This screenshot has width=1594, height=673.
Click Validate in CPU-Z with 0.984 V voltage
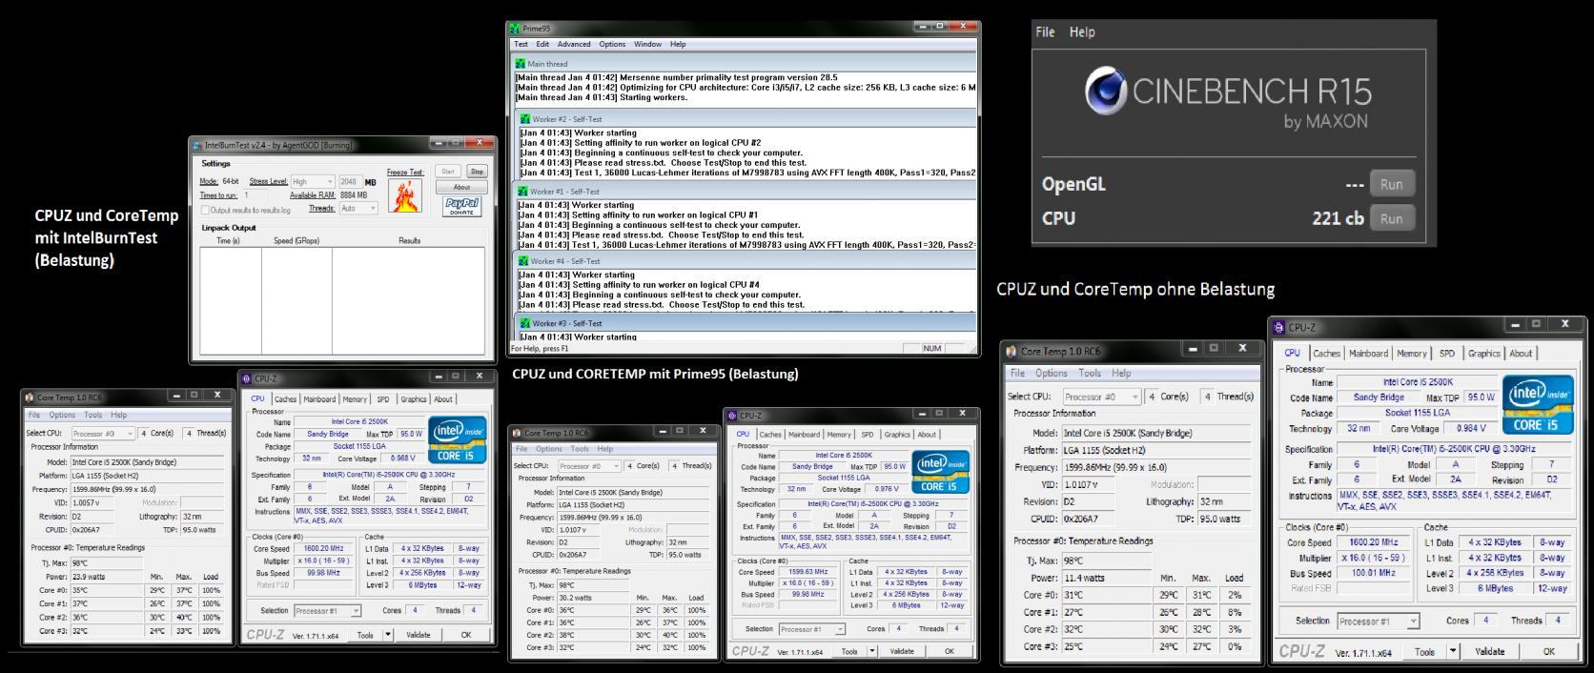pyautogui.click(x=1490, y=652)
